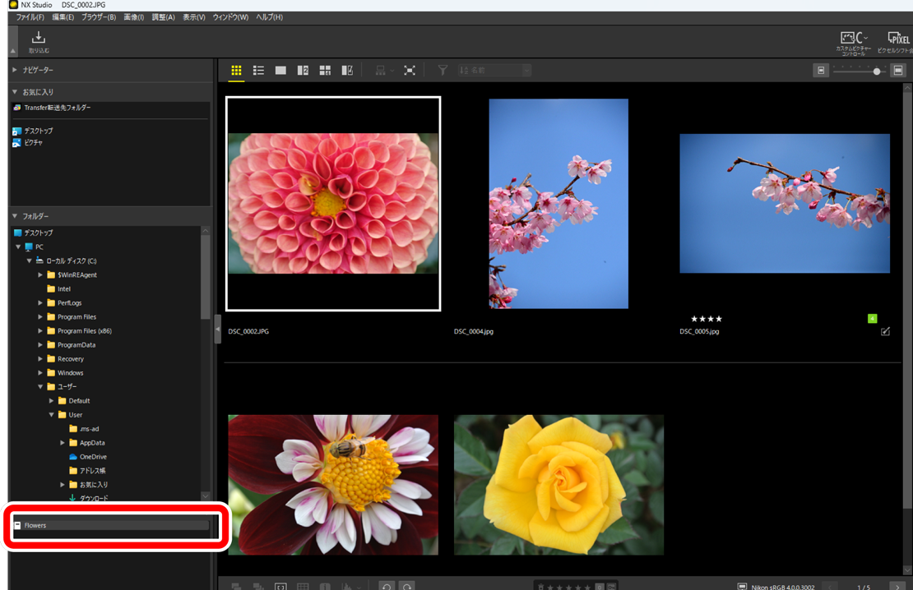Select the two-image comparison view
Image resolution: width=913 pixels, height=590 pixels.
click(x=303, y=71)
